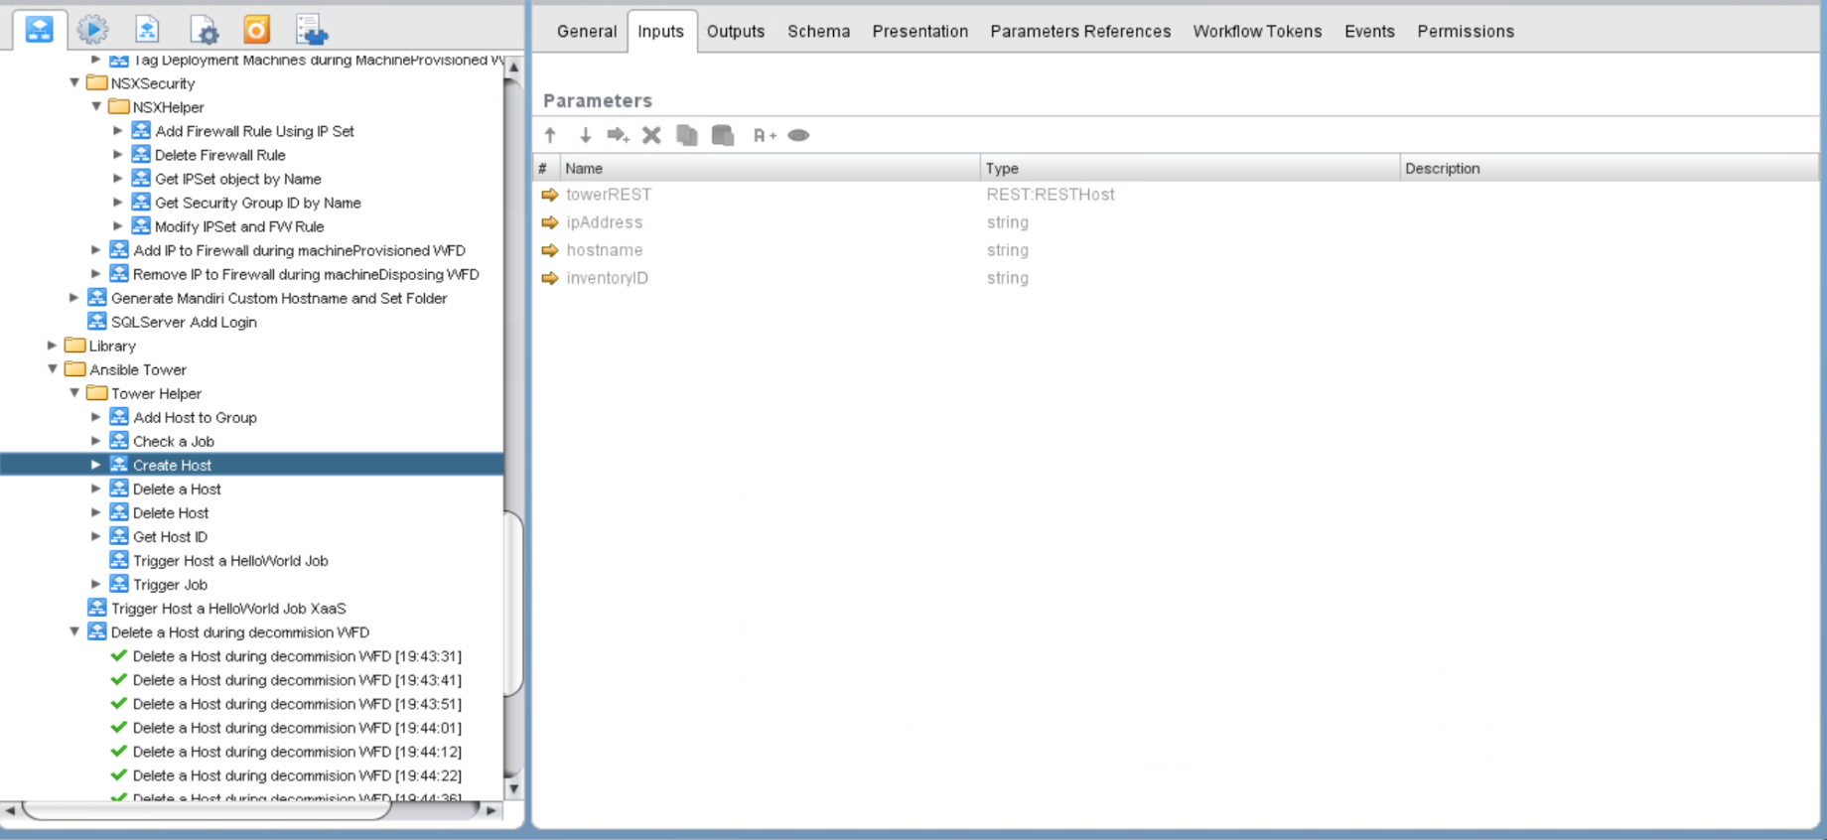Open the Workflows view icon

(x=40, y=30)
